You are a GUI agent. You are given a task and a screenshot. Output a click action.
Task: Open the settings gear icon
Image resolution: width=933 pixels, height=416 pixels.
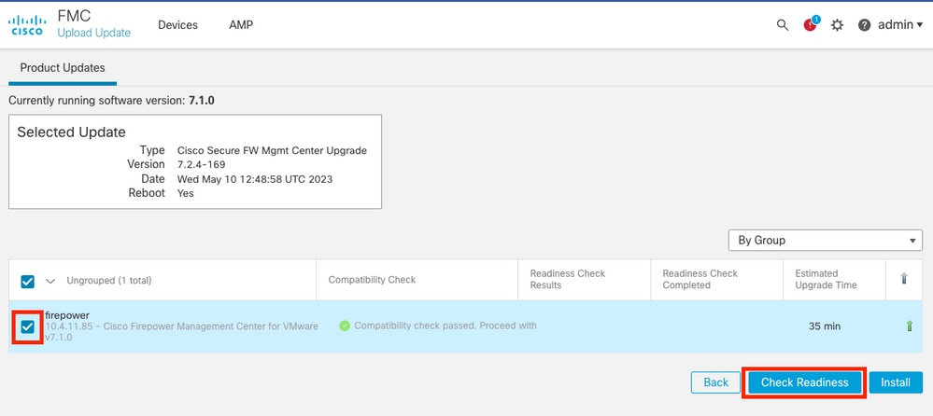(x=837, y=25)
